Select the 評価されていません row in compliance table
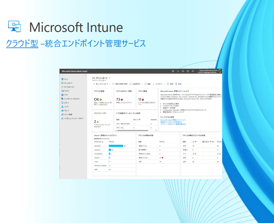The width and height of the screenshot is (274, 223). pos(158,154)
